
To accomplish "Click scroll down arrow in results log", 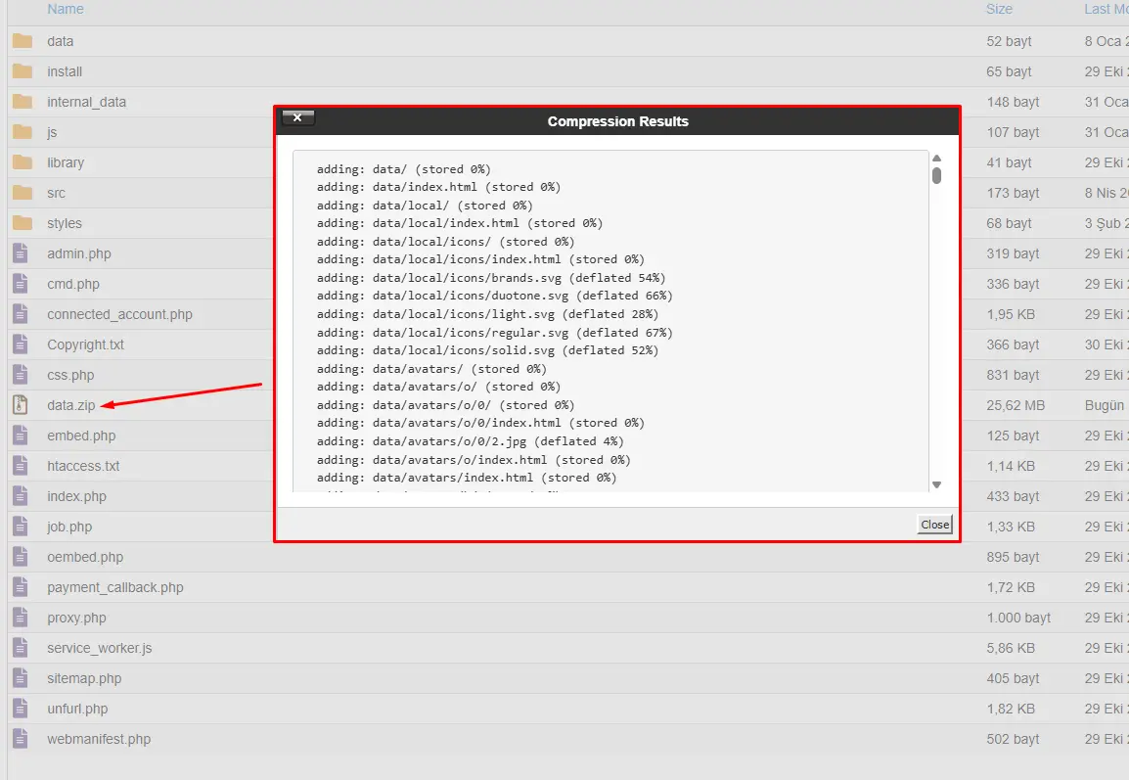I will [936, 484].
